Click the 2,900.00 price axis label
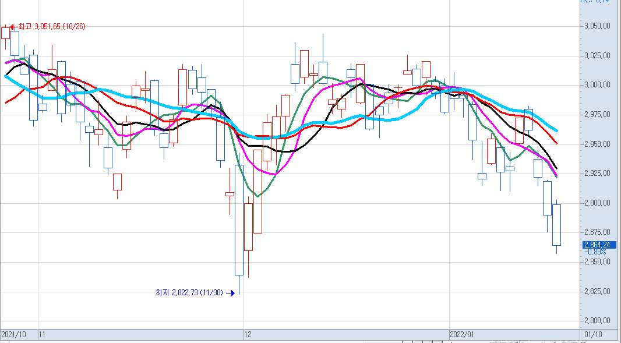 pos(597,203)
